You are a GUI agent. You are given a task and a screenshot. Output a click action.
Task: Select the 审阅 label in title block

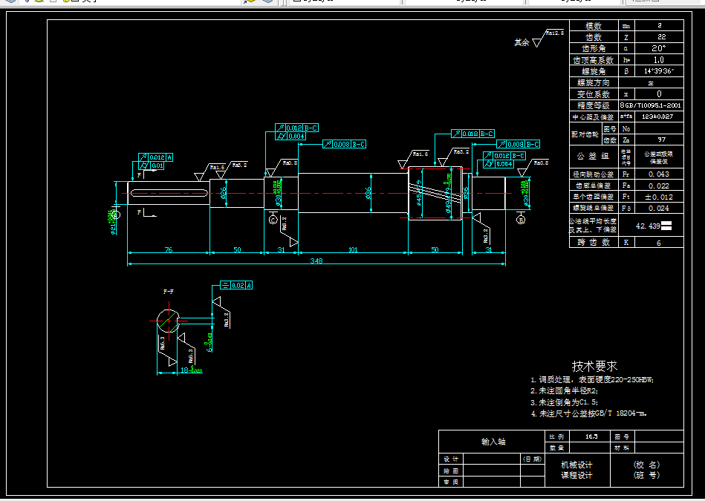click(451, 482)
